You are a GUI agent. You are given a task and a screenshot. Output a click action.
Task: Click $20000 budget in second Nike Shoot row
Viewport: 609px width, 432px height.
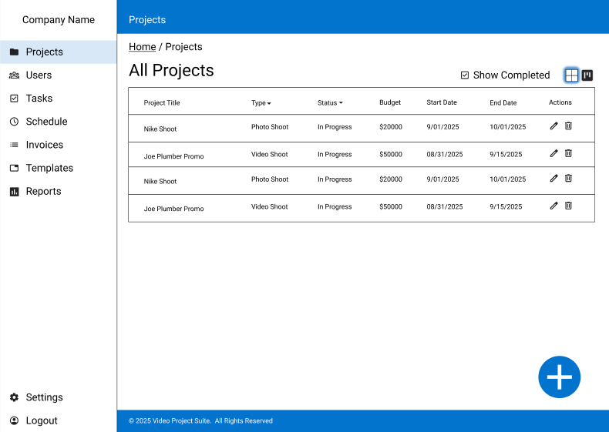click(391, 179)
